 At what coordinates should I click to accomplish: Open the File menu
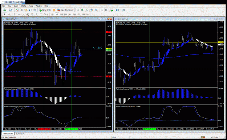point(4,6)
